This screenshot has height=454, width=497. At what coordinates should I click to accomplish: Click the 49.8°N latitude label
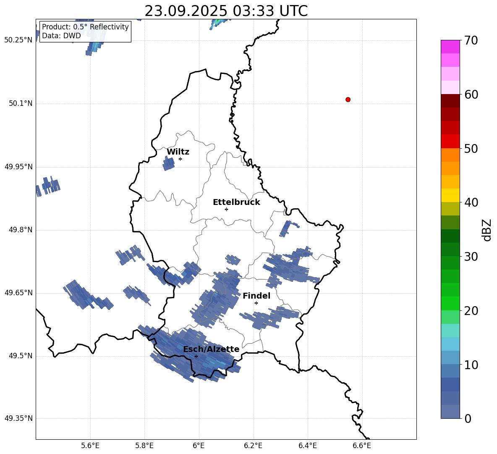point(21,230)
